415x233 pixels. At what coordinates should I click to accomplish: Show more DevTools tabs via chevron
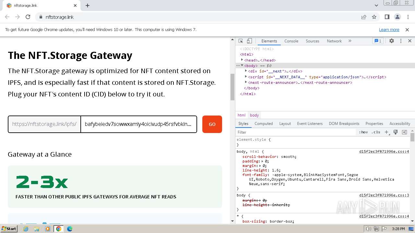(x=350, y=41)
